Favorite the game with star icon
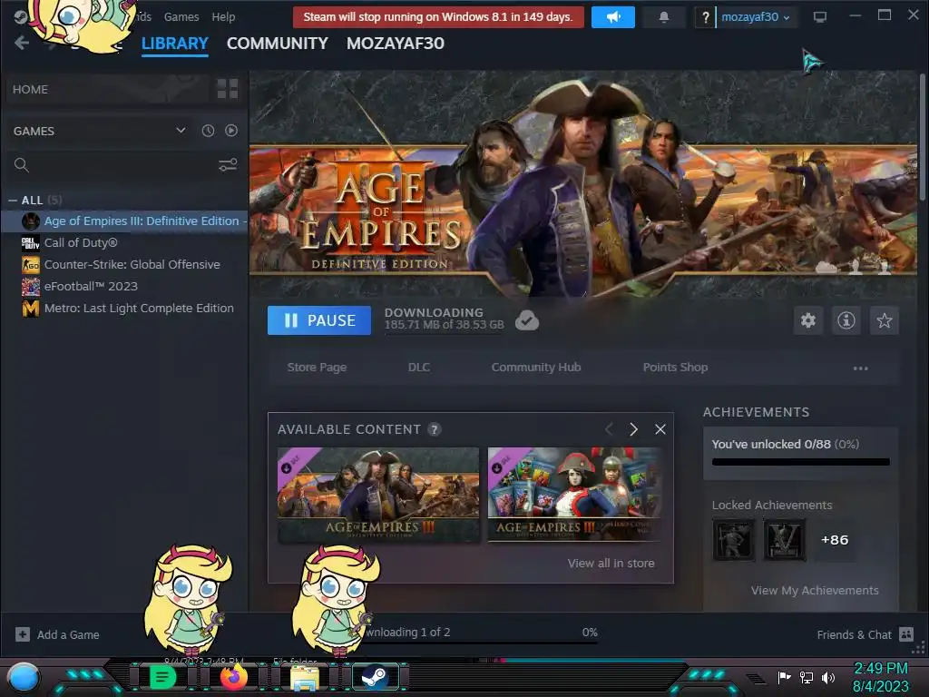Viewport: 929px width, 697px height. pyautogui.click(x=884, y=320)
